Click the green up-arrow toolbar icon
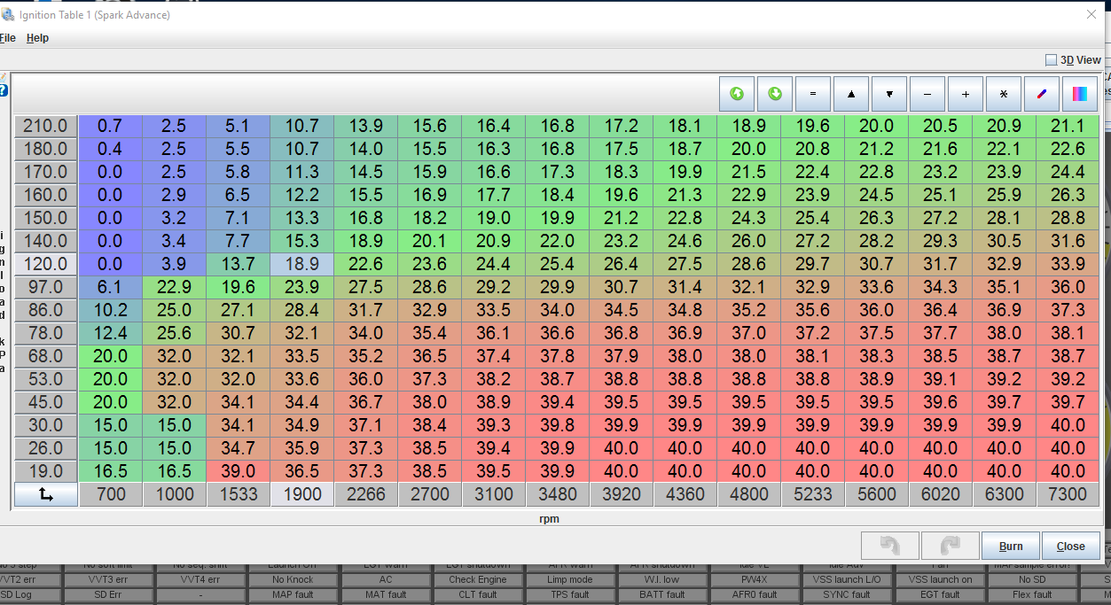Screen dimensions: 1111x605 click(737, 94)
